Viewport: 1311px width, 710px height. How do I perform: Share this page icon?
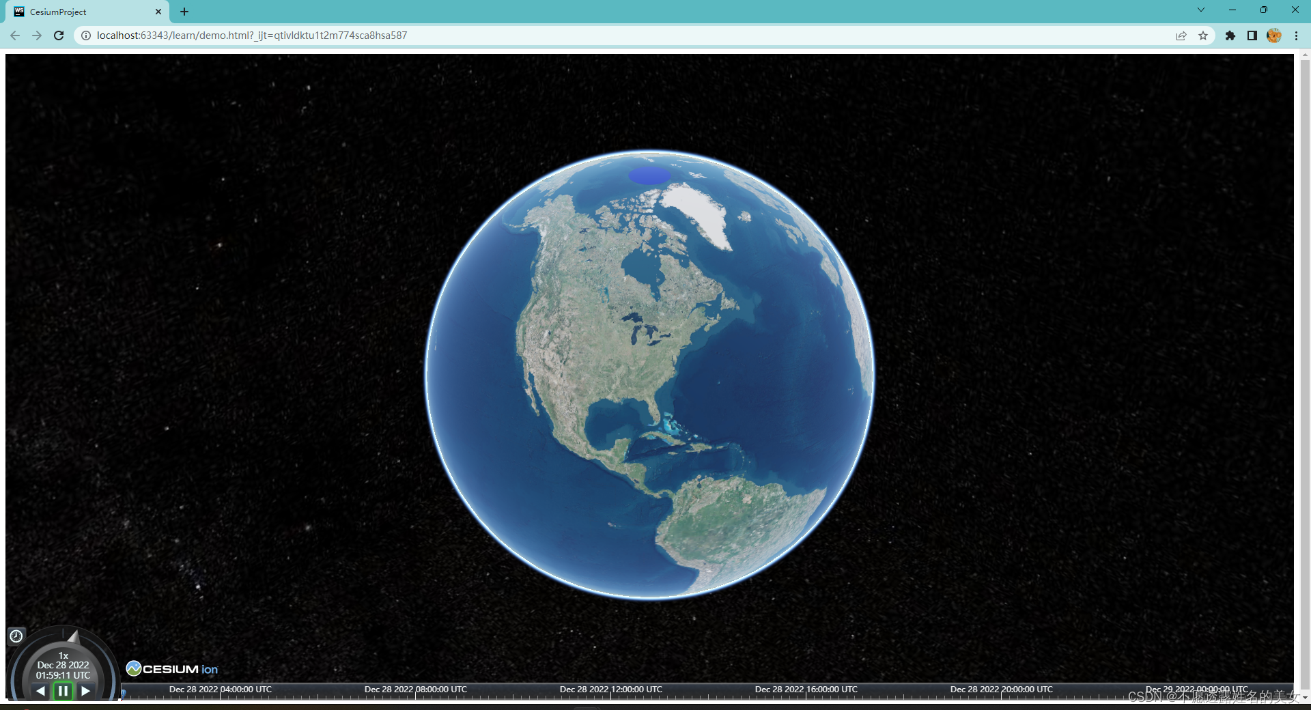tap(1181, 35)
